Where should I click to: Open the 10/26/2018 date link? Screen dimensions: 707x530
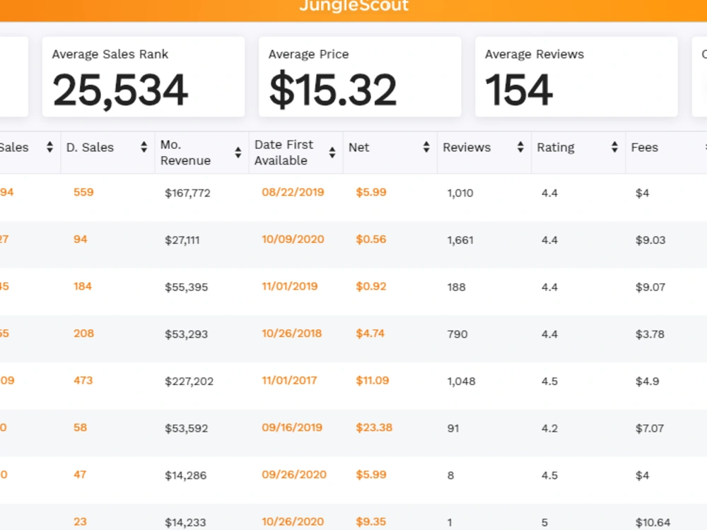(x=292, y=334)
